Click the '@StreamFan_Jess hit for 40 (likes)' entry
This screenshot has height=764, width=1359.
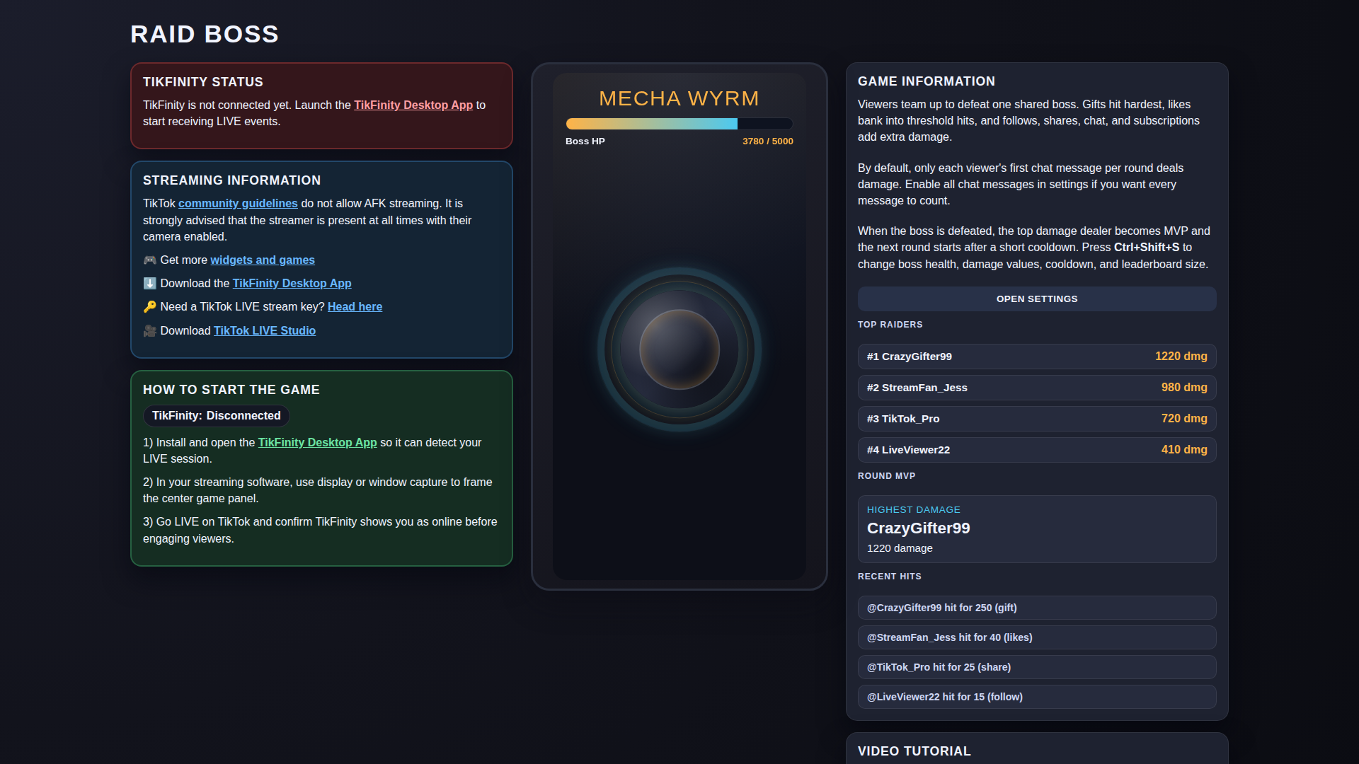tap(1037, 637)
